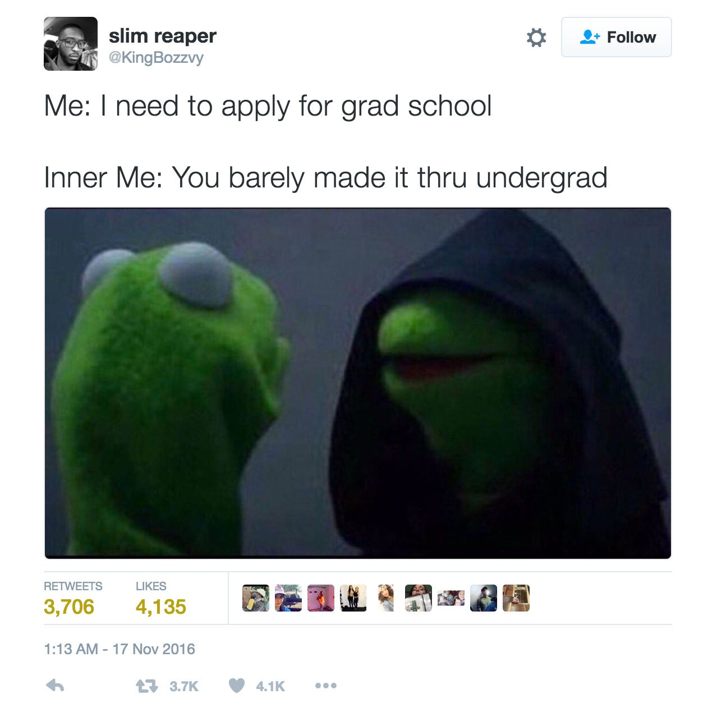
Task: Click the slim reaper display name
Action: (162, 36)
